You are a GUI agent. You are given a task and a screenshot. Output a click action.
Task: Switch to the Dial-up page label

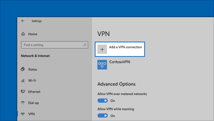coord(34,103)
